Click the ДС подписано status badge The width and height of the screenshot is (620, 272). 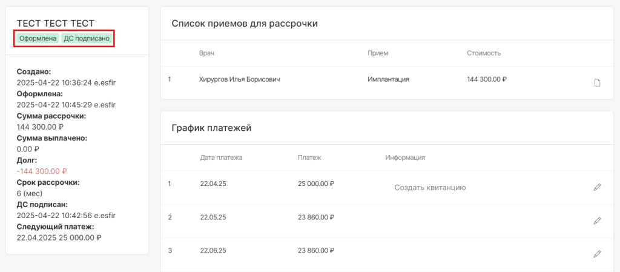87,38
